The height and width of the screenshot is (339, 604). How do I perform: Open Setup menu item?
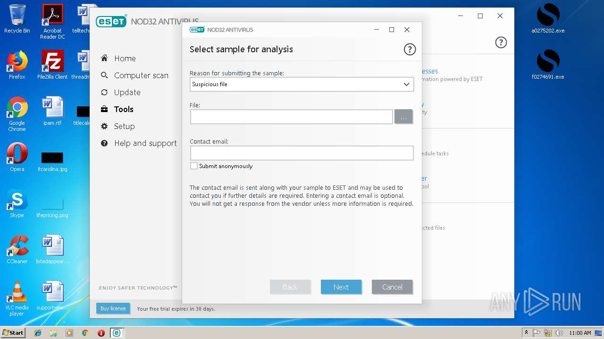(x=125, y=126)
